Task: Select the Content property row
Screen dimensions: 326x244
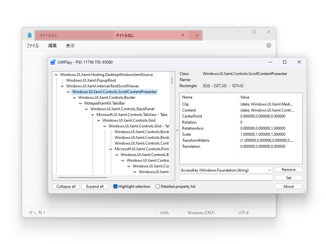Action: 238,110
